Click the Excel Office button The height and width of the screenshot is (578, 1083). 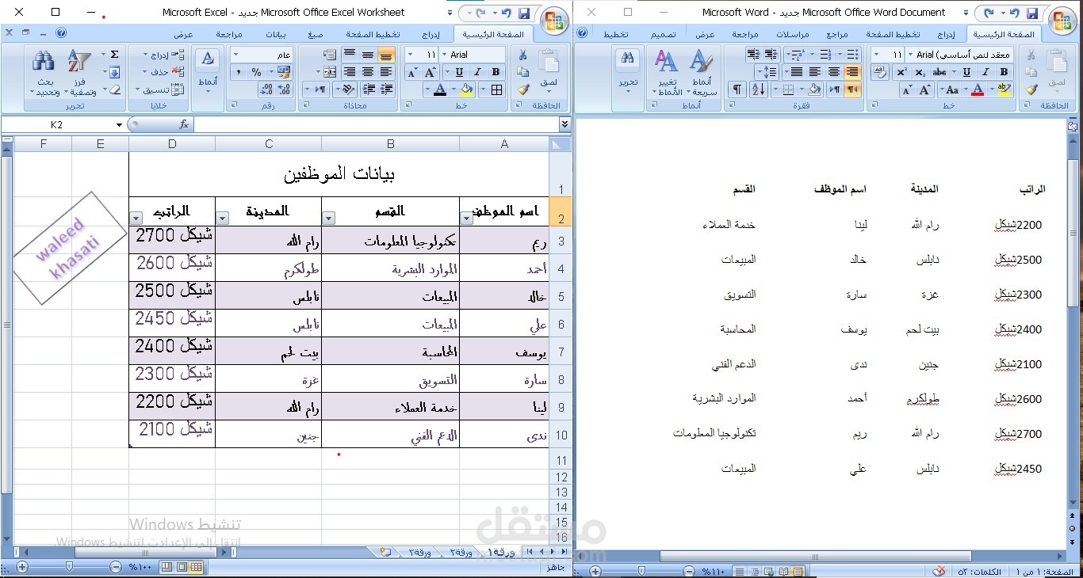tap(553, 21)
